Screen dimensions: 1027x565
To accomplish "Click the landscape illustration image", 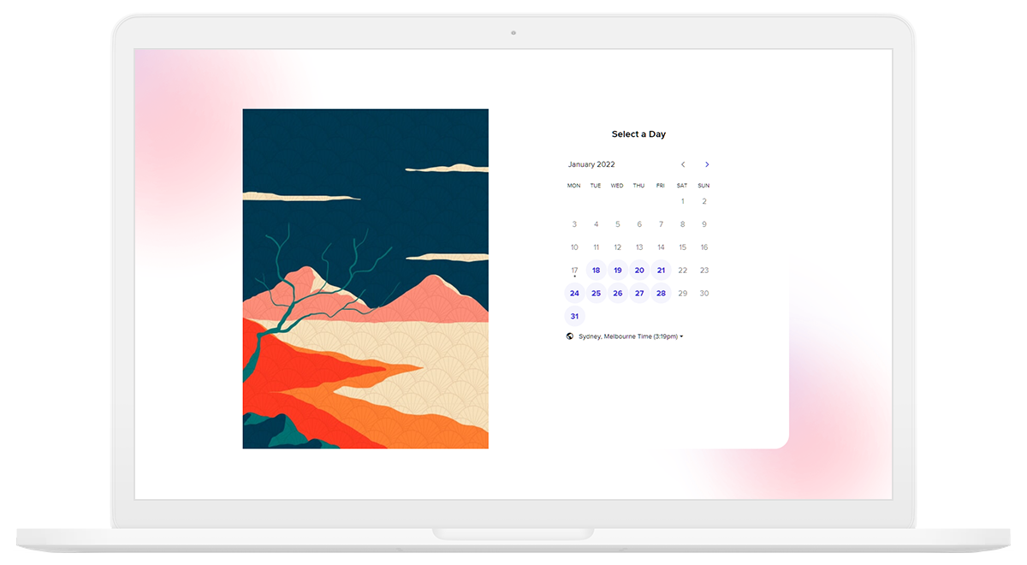I will (365, 278).
